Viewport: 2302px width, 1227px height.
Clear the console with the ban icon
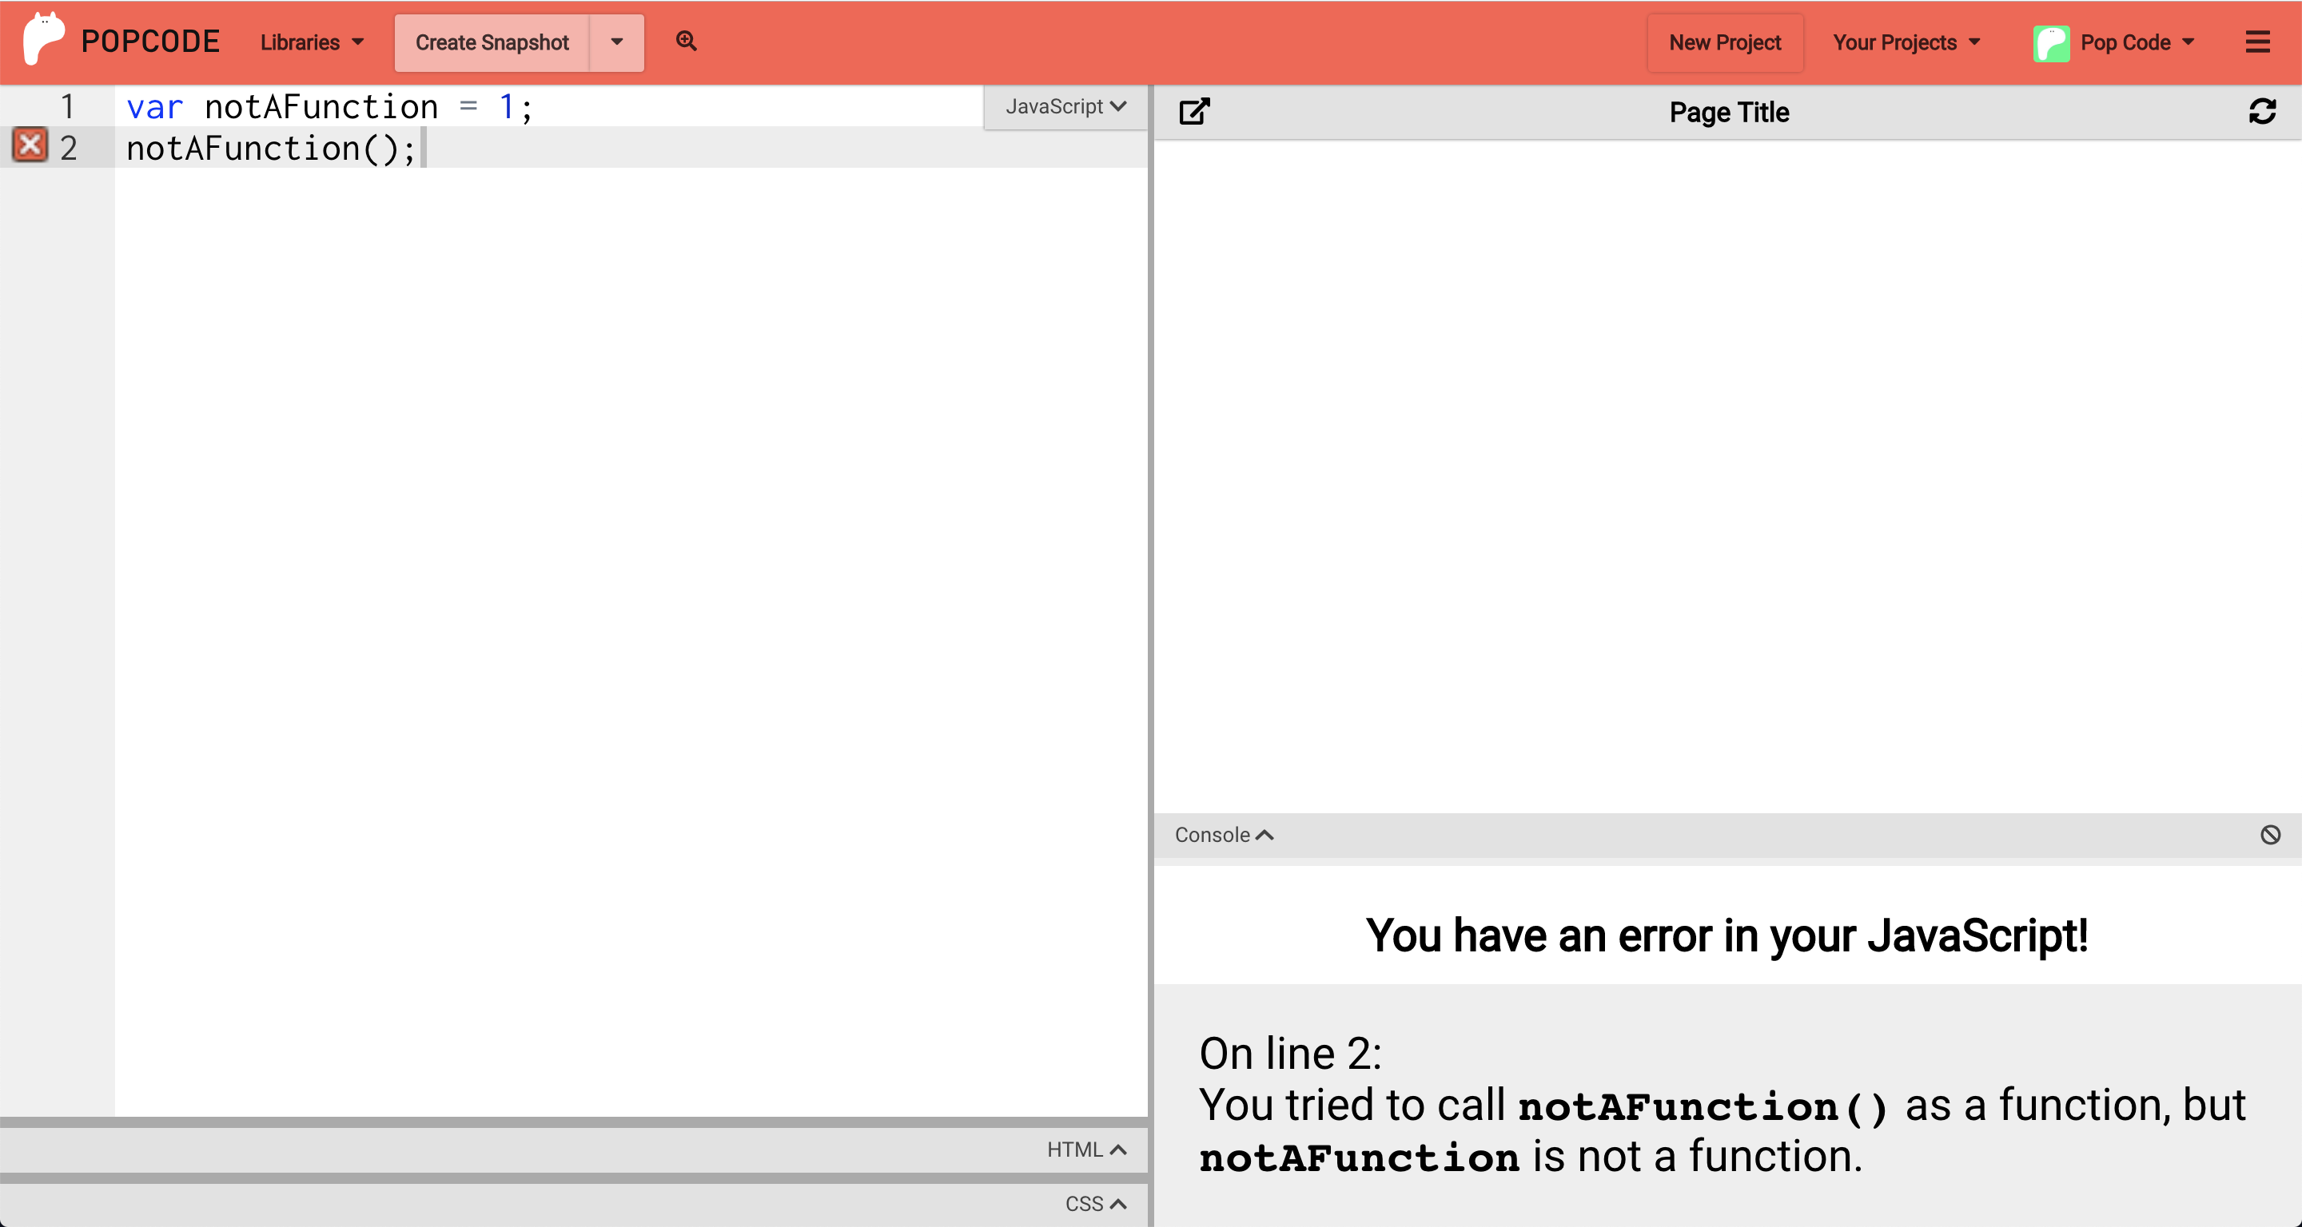(x=2270, y=834)
